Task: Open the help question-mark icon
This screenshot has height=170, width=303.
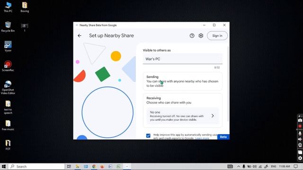Action: click(192, 36)
